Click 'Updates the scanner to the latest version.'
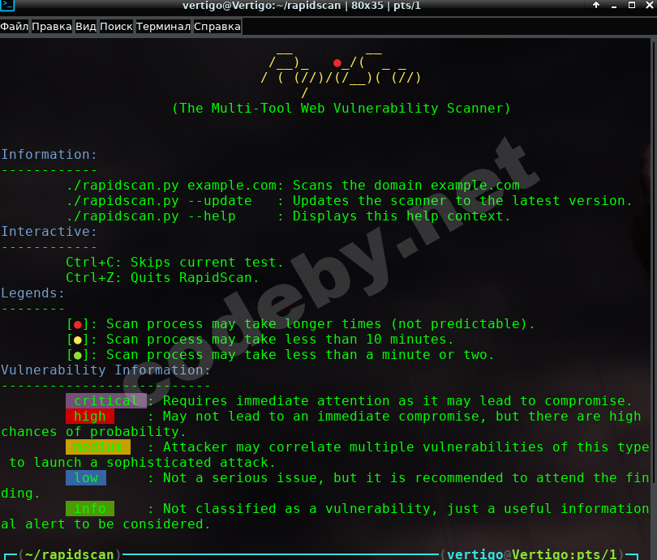 click(x=462, y=201)
